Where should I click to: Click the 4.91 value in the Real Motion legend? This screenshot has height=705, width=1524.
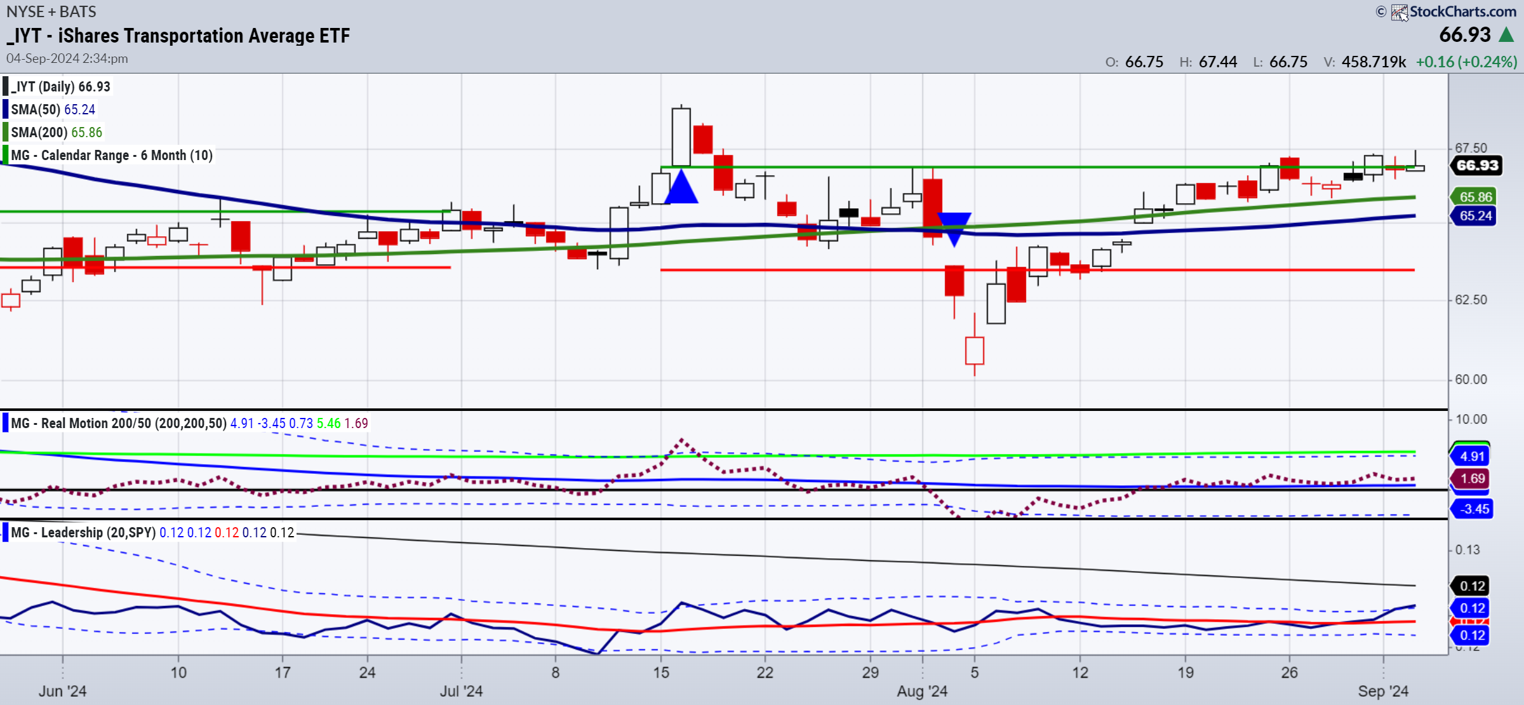coord(242,423)
